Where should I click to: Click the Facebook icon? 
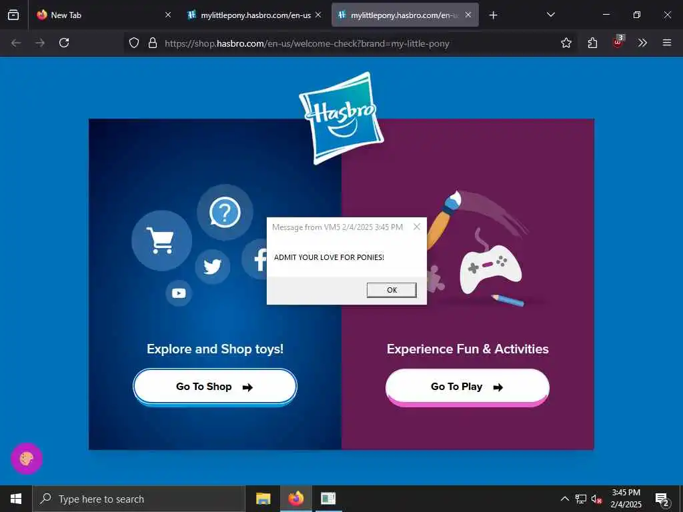coord(257,259)
